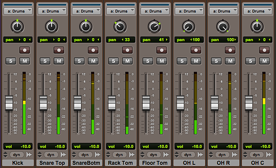Solo the OH C track
The height and width of the screenshot is (168, 276).
point(251,61)
